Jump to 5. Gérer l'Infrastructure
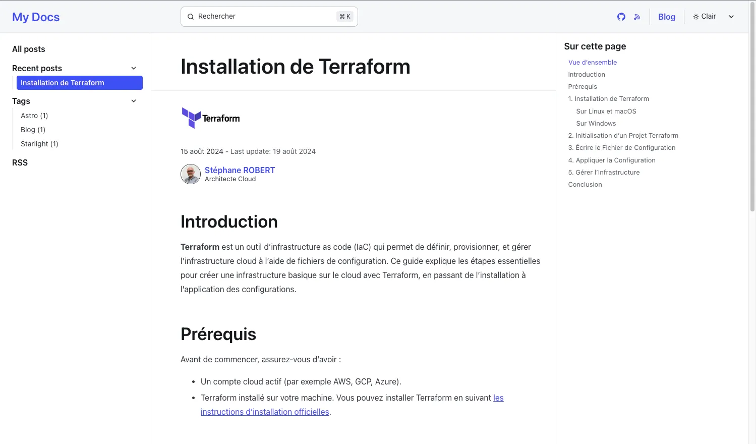This screenshot has height=444, width=756. click(x=604, y=172)
